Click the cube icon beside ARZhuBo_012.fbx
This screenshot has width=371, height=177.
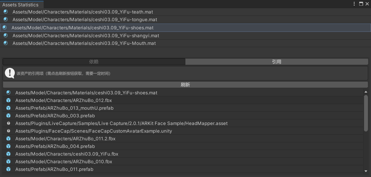[8, 100]
